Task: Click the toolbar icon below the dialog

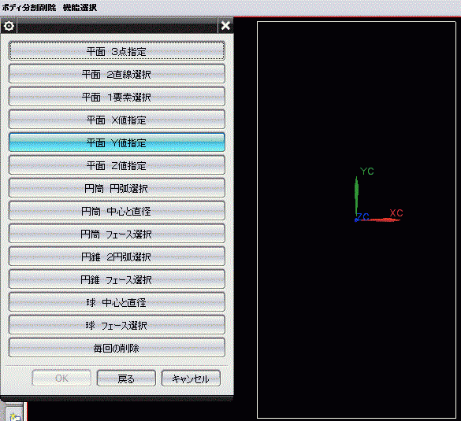Action: 14,415
